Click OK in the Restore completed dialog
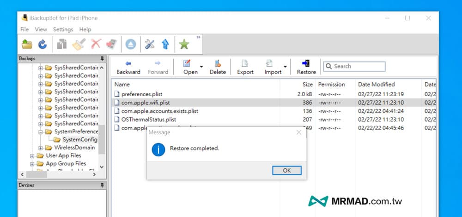Viewport: 462px width, 217px height. point(286,170)
